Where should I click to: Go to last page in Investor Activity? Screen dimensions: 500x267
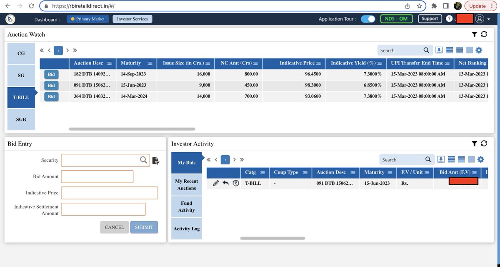point(242,160)
